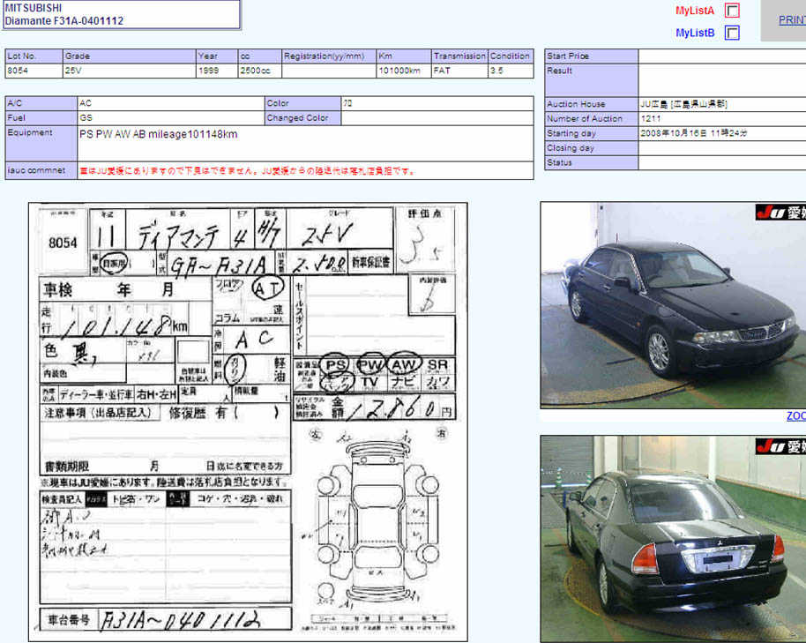Open the rear view car photo
The width and height of the screenshot is (806, 643).
(673, 539)
